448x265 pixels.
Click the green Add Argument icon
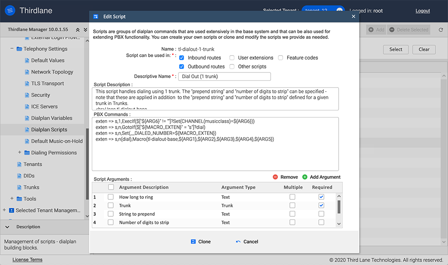(305, 177)
